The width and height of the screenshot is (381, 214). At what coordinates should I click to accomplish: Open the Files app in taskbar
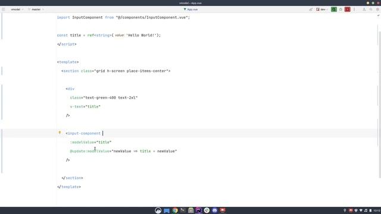[x=167, y=210]
